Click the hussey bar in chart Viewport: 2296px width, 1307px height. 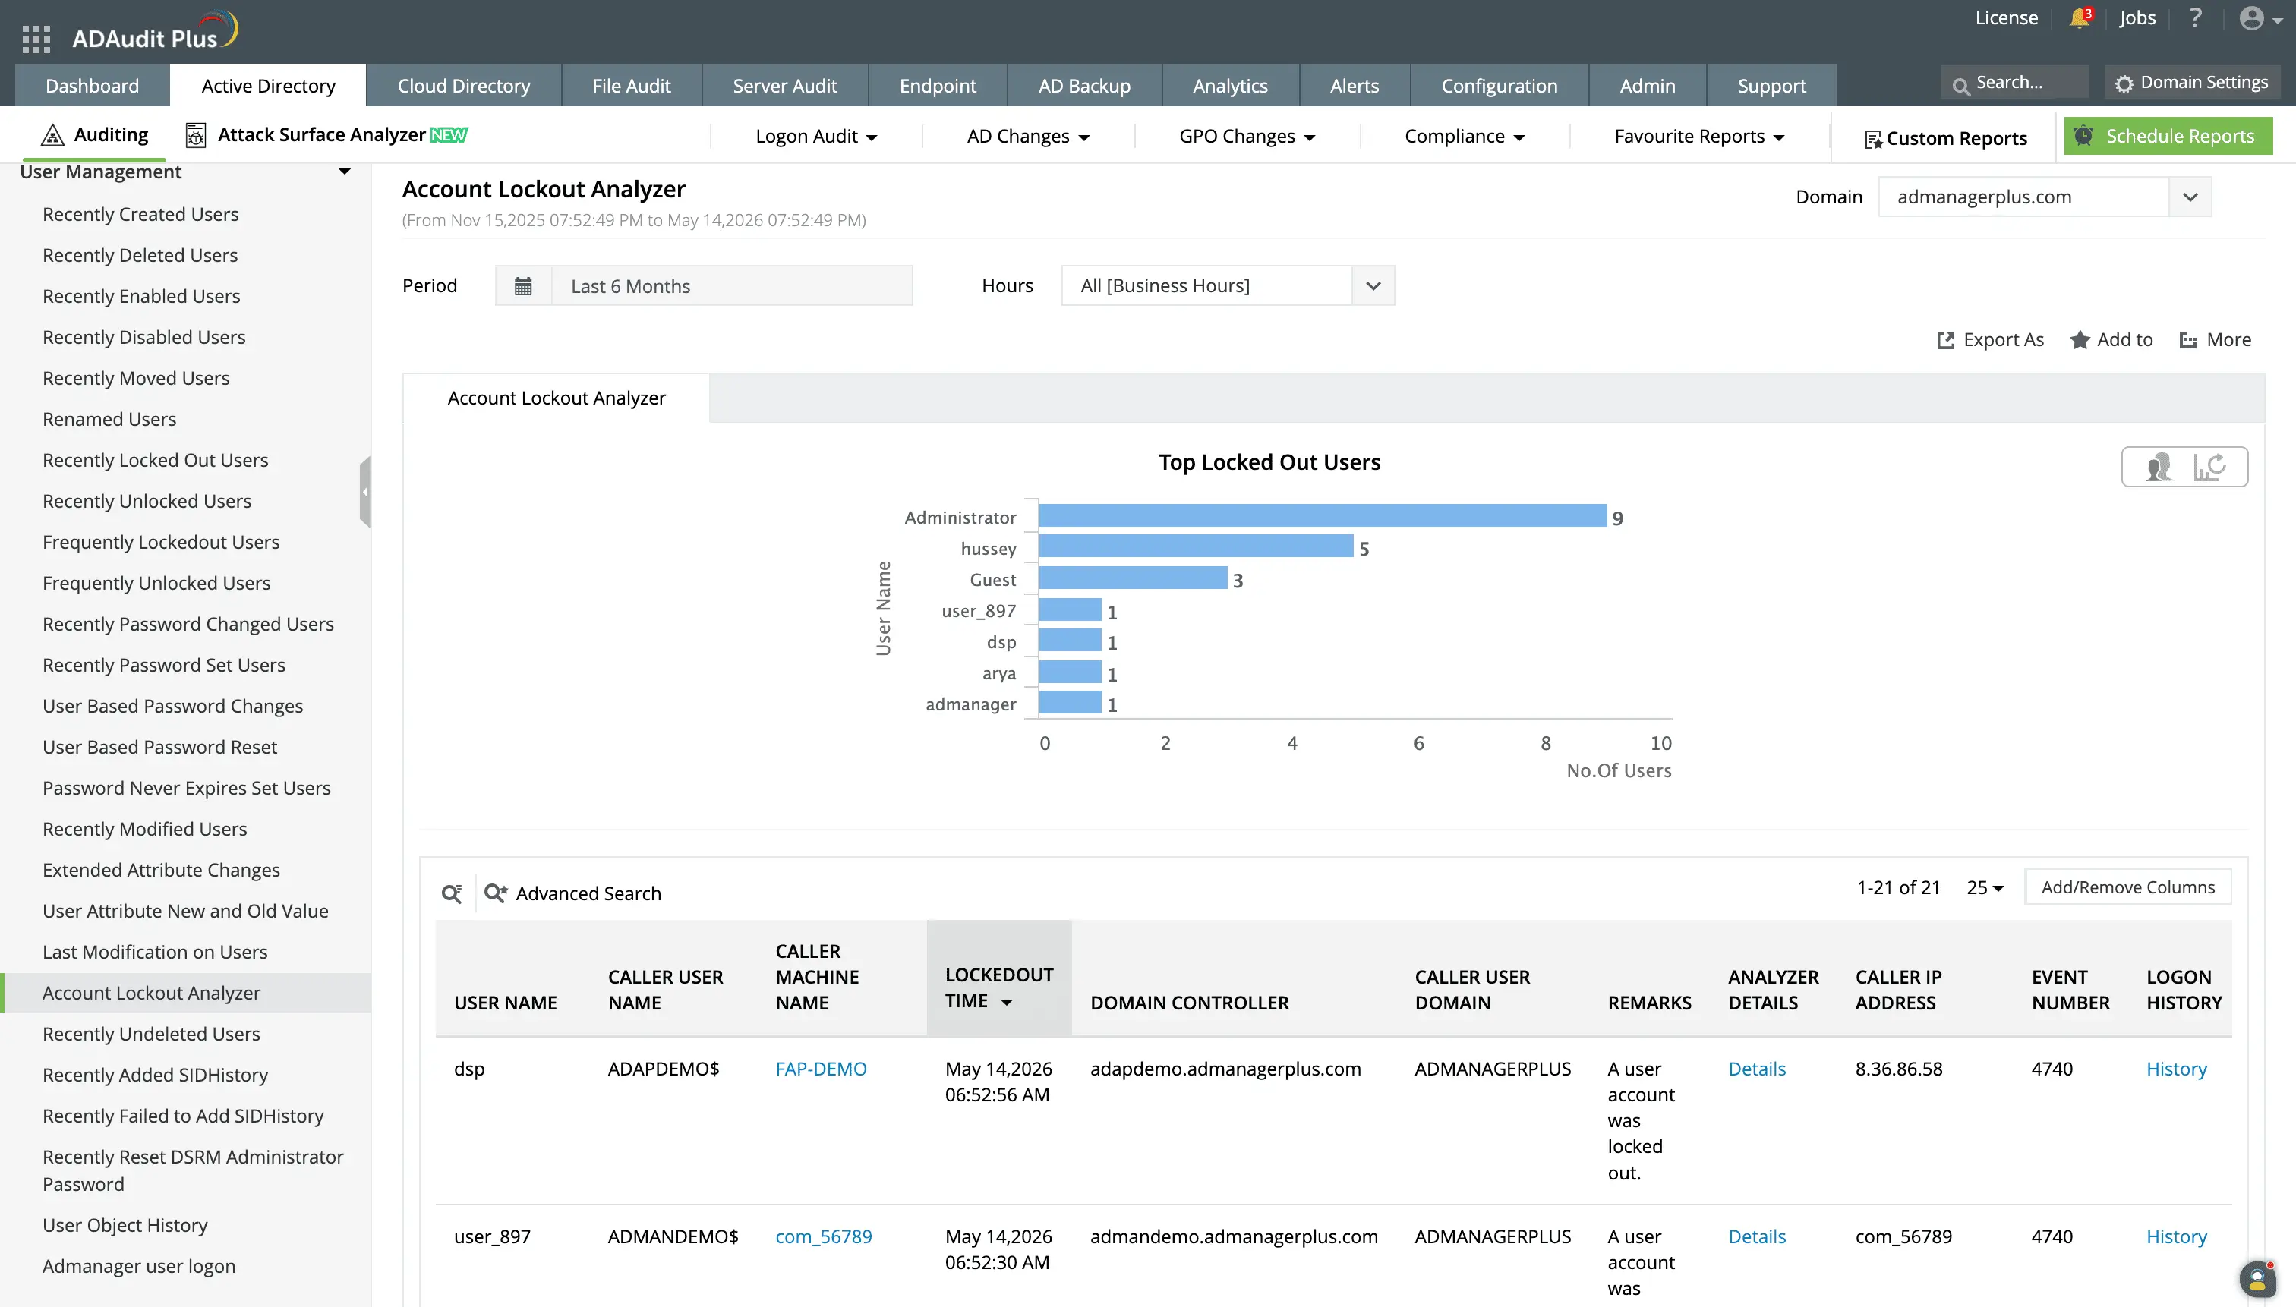click(x=1196, y=546)
